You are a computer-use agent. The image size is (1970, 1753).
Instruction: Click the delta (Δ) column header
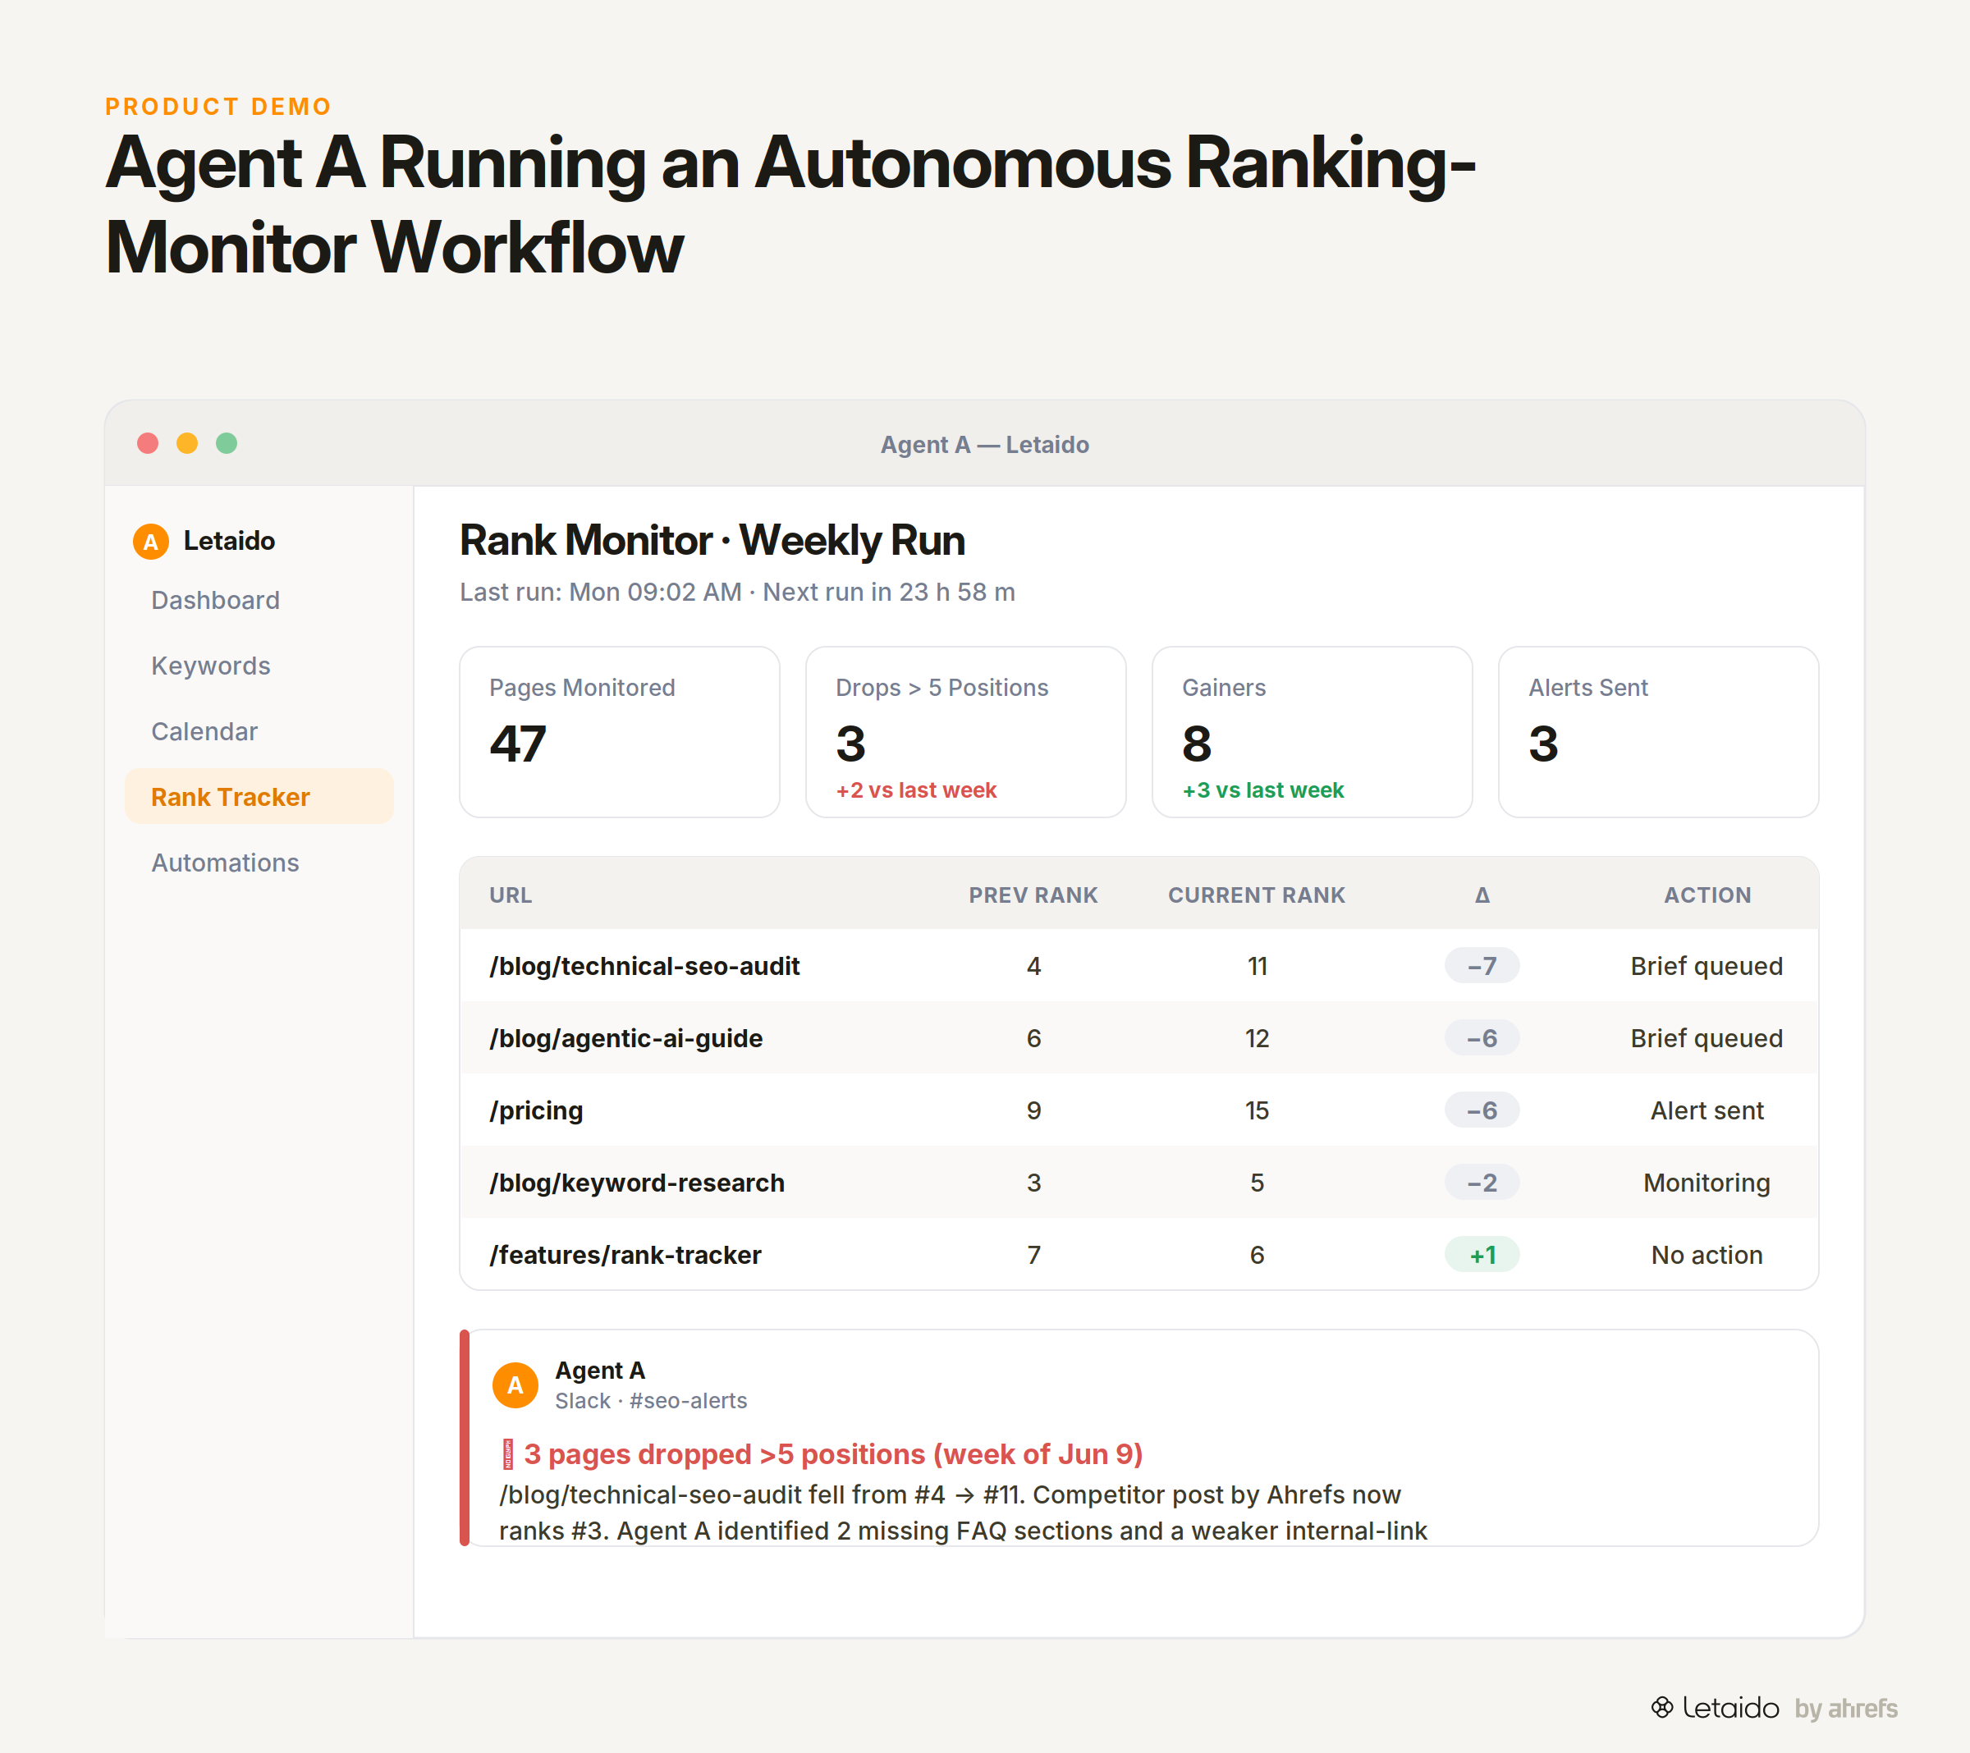[x=1482, y=895]
